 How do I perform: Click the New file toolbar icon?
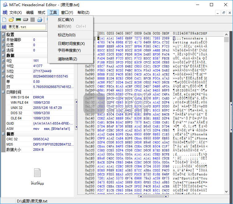pyautogui.click(x=4, y=20)
